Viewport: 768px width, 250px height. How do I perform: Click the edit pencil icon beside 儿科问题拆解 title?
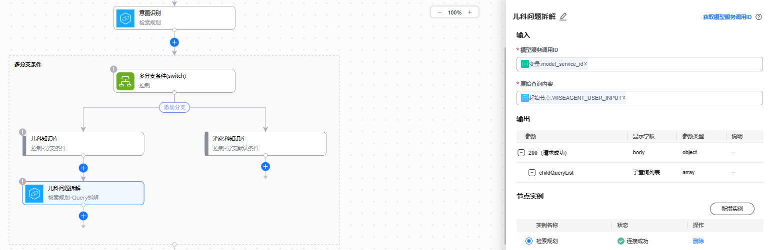tap(563, 16)
